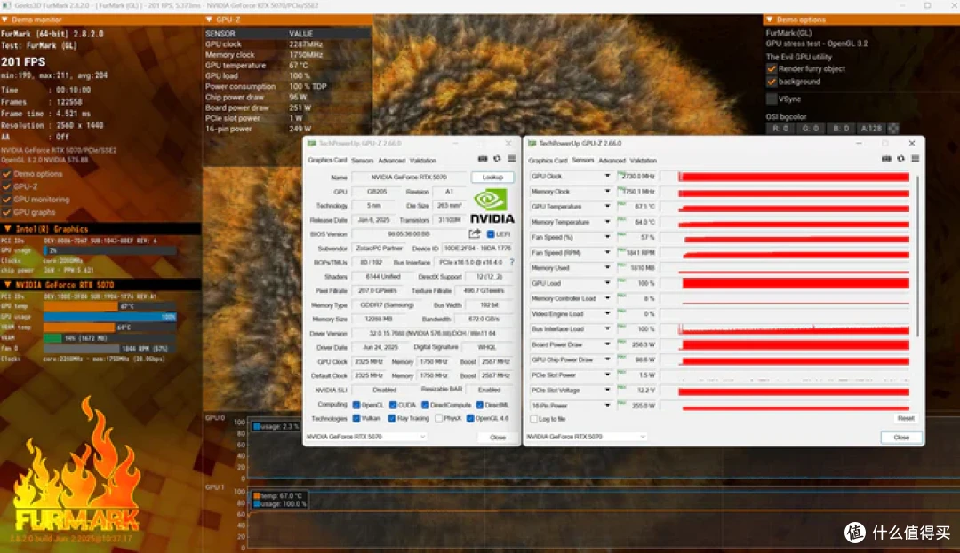The image size is (960, 553).
Task: Click Close button in Graphics Card window
Action: point(498,438)
